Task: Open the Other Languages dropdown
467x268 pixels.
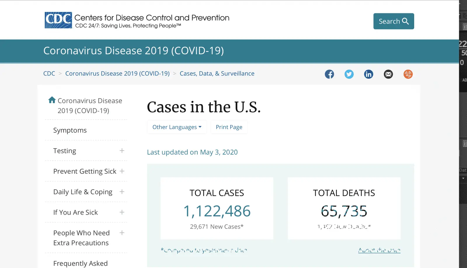Action: pos(177,127)
